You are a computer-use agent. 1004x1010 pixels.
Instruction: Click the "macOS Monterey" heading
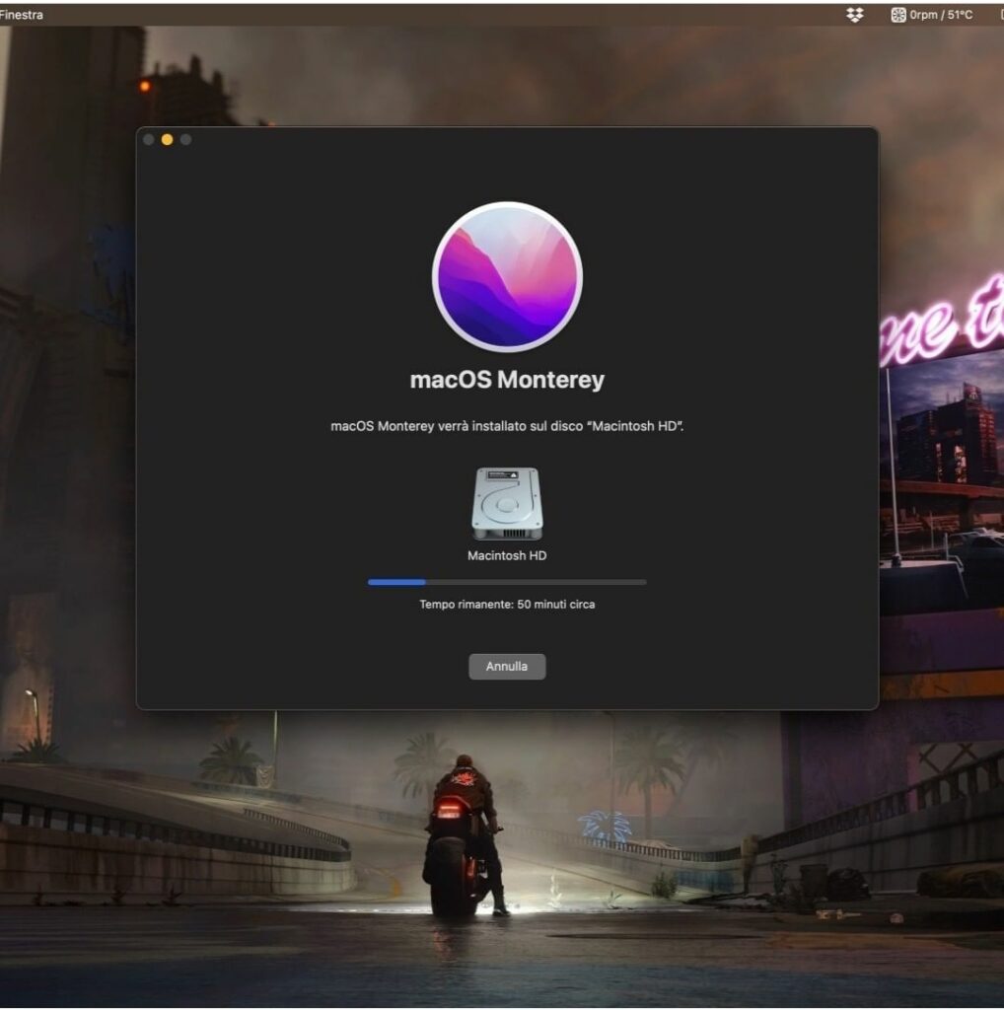(x=507, y=380)
